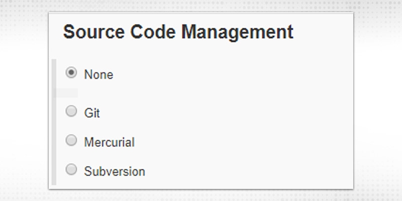Click the "Subversion" label text
Viewport: 402px width, 201px height.
[115, 171]
